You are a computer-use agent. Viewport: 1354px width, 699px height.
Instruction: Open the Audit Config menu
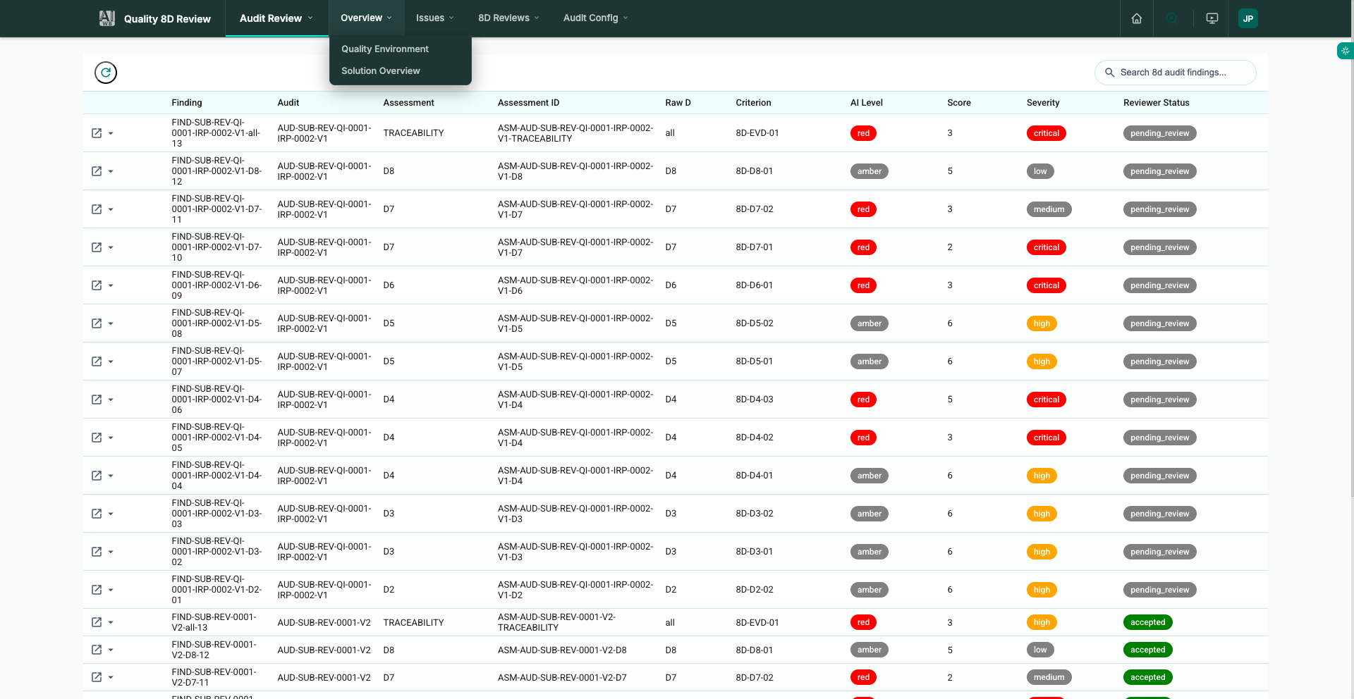click(x=595, y=18)
